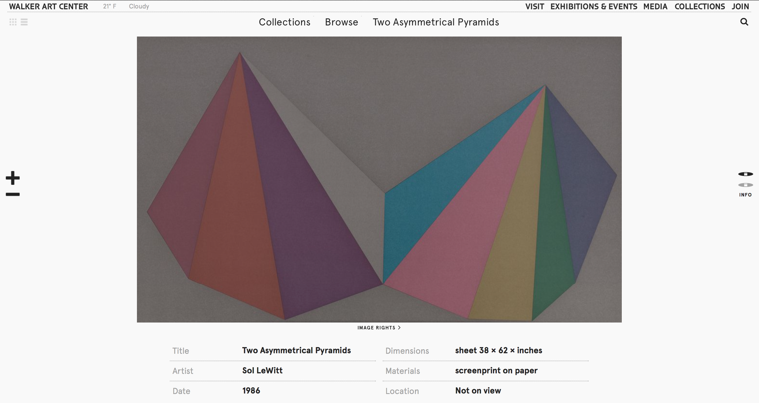Open artist Sol LeWitt link

[262, 370]
